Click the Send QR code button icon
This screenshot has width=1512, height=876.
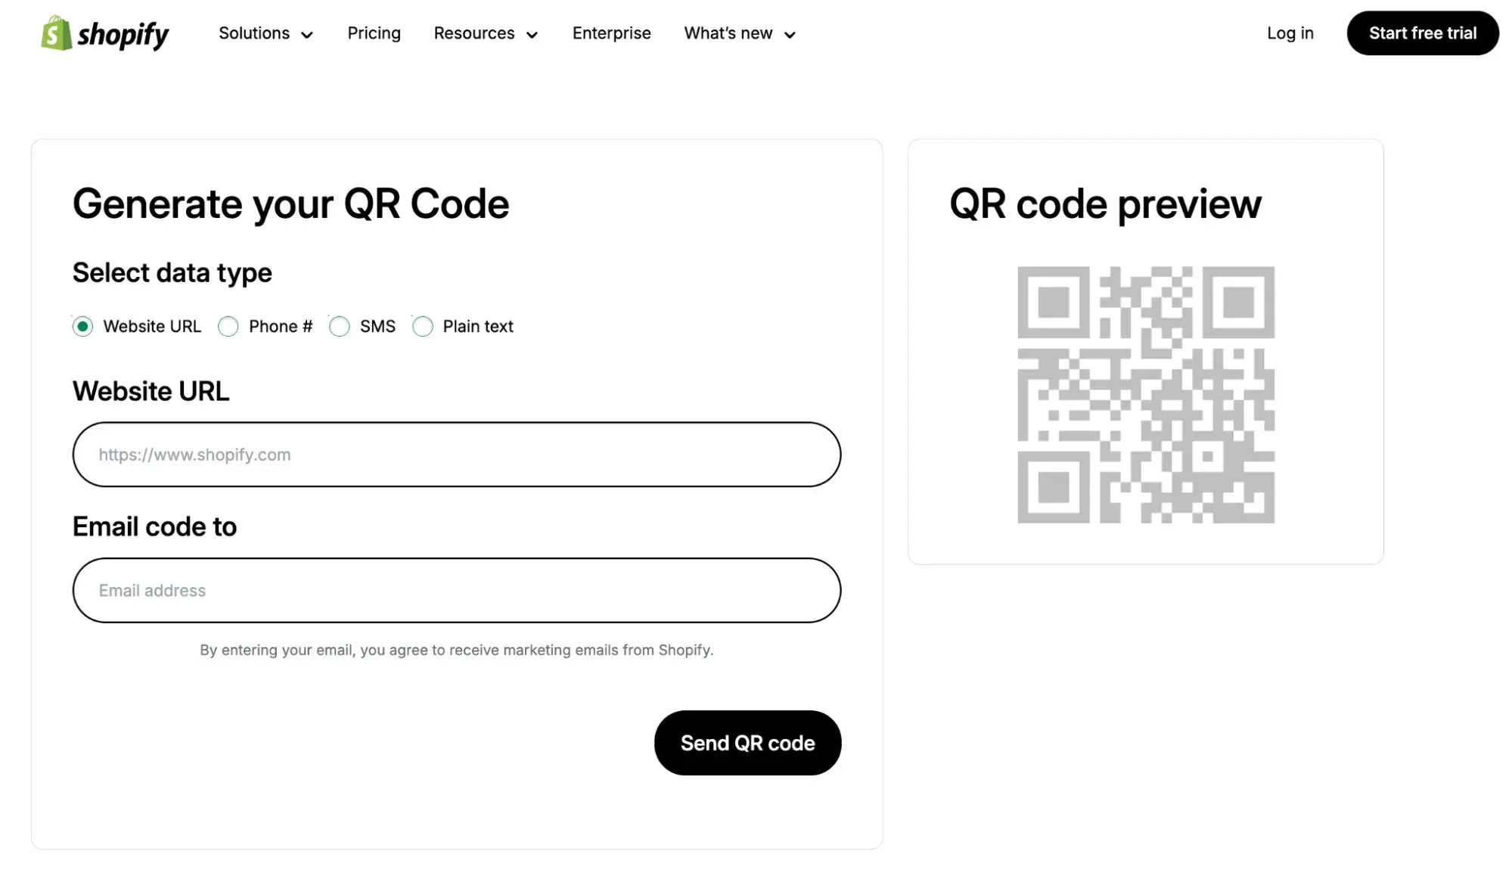click(747, 741)
